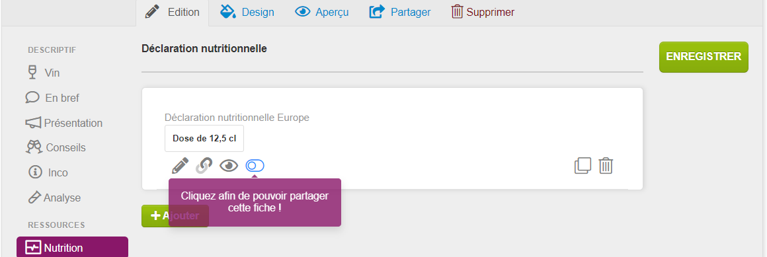The height and width of the screenshot is (257, 767).
Task: Click the eye preview icon in the card
Action: pos(228,166)
